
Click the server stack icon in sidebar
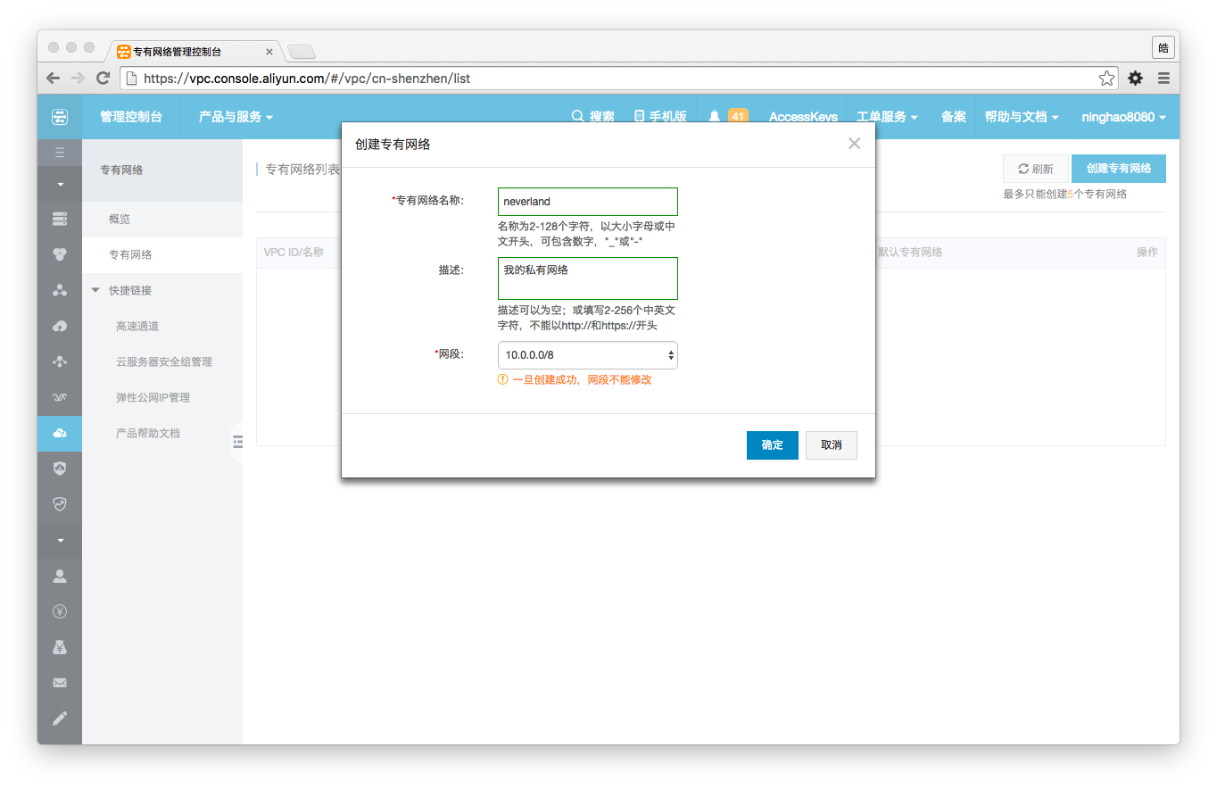click(x=60, y=219)
